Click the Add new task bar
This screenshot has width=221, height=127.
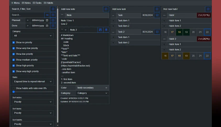[132, 9]
